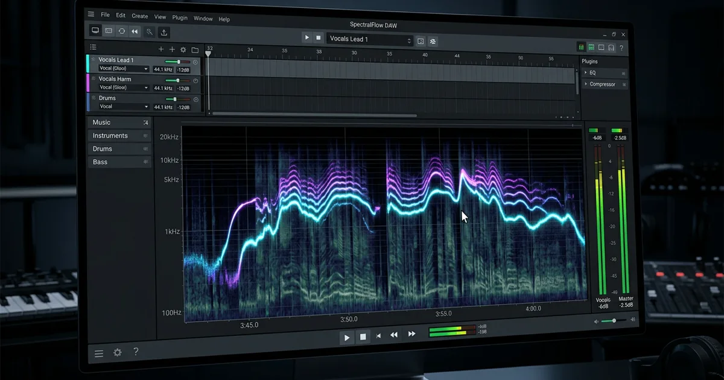724x380 pixels.
Task: Expand the Compressor plugin entry
Action: point(586,84)
